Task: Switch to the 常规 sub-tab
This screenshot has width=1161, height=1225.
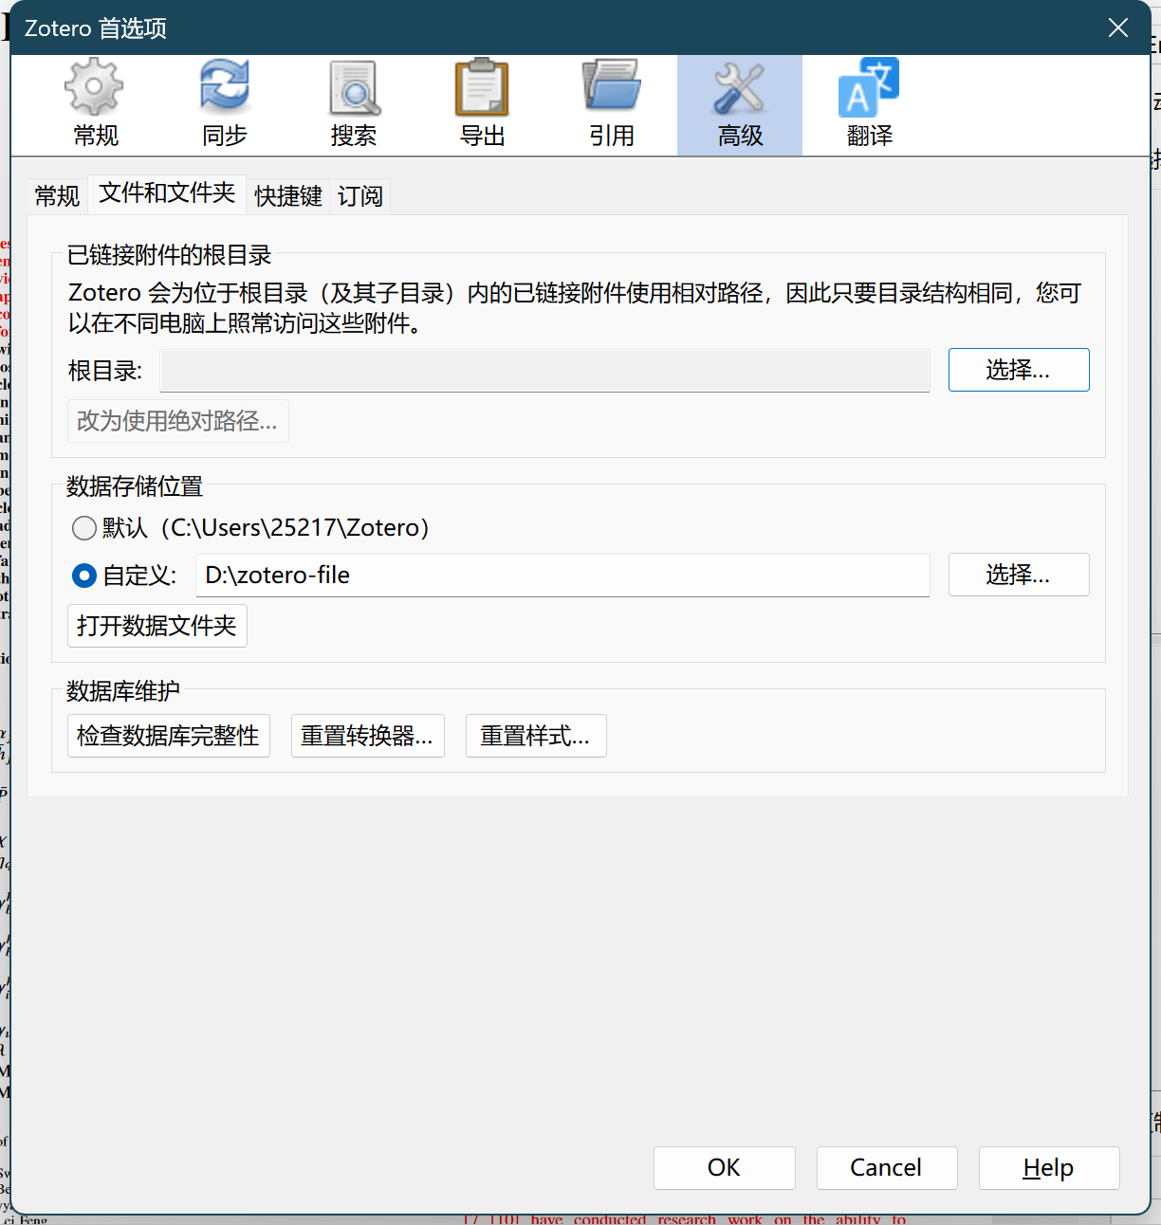Action: pos(57,196)
